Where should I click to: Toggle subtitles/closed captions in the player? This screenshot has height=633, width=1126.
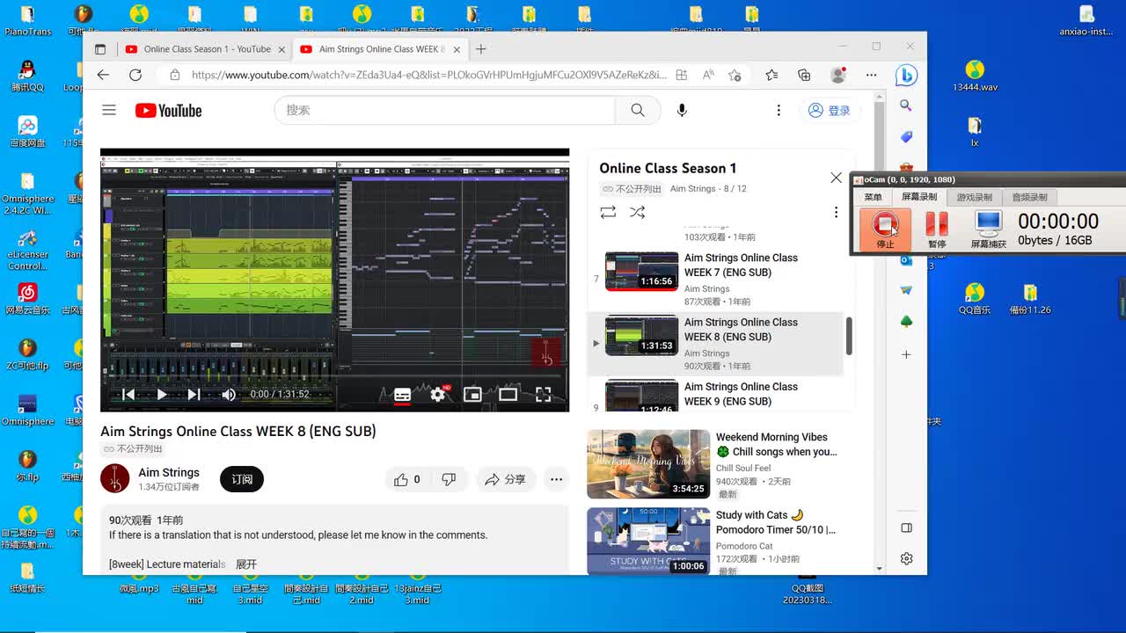click(402, 395)
